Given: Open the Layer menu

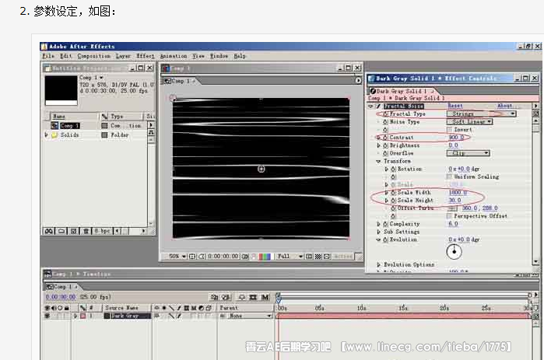Looking at the screenshot, I should click(123, 56).
